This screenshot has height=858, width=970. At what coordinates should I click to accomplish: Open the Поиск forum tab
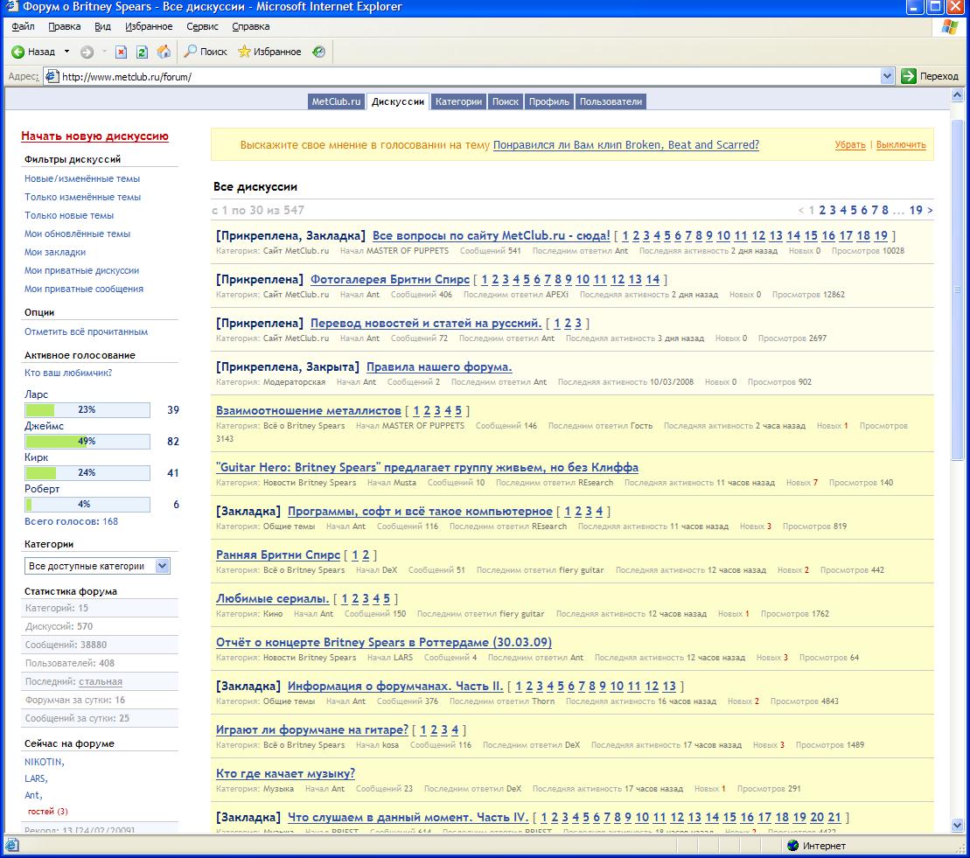[x=506, y=101]
